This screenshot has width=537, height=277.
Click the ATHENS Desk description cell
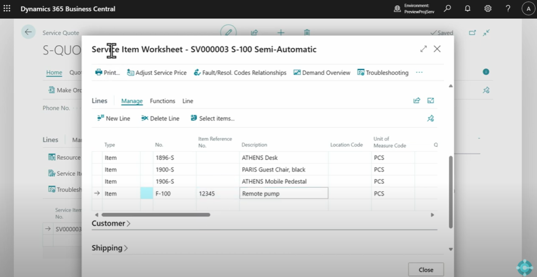pos(284,158)
